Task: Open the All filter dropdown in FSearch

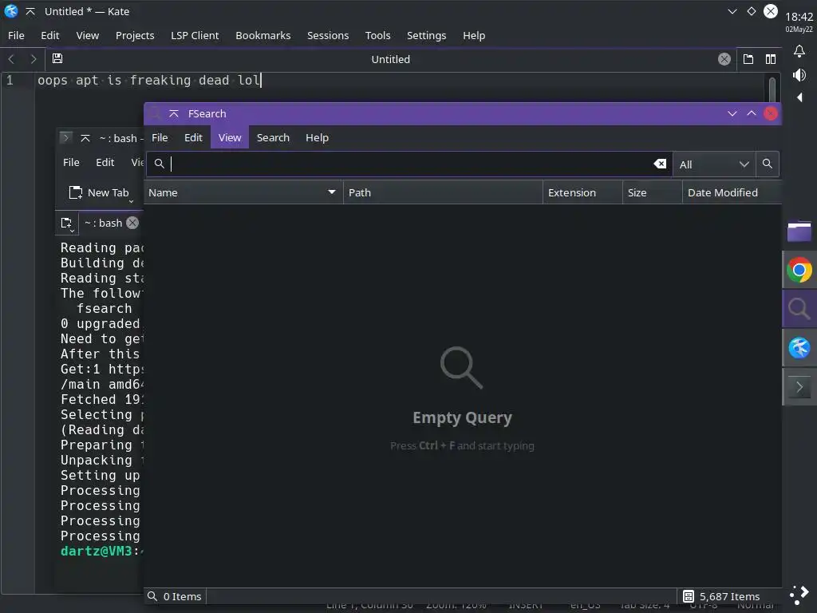Action: click(x=714, y=164)
